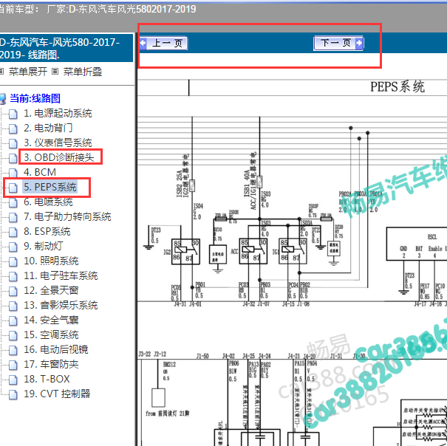Open 6. 电喷系统 diagram

tap(49, 202)
